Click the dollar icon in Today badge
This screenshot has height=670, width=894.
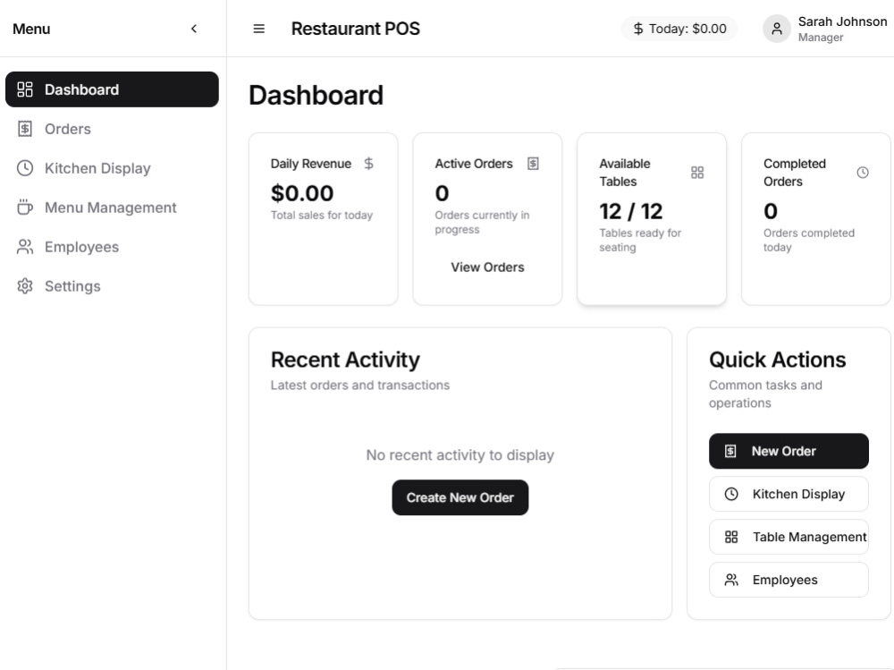[638, 29]
